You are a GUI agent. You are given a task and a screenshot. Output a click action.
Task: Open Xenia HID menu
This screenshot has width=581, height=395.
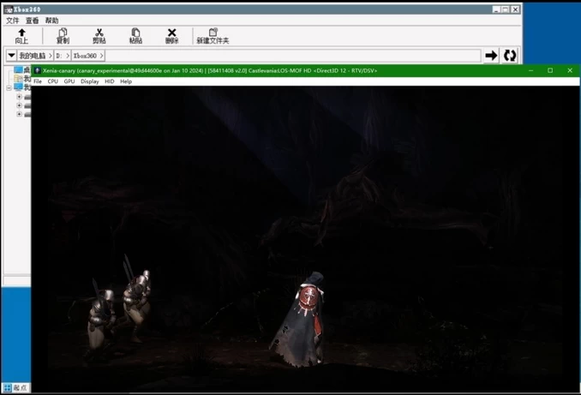pyautogui.click(x=110, y=81)
